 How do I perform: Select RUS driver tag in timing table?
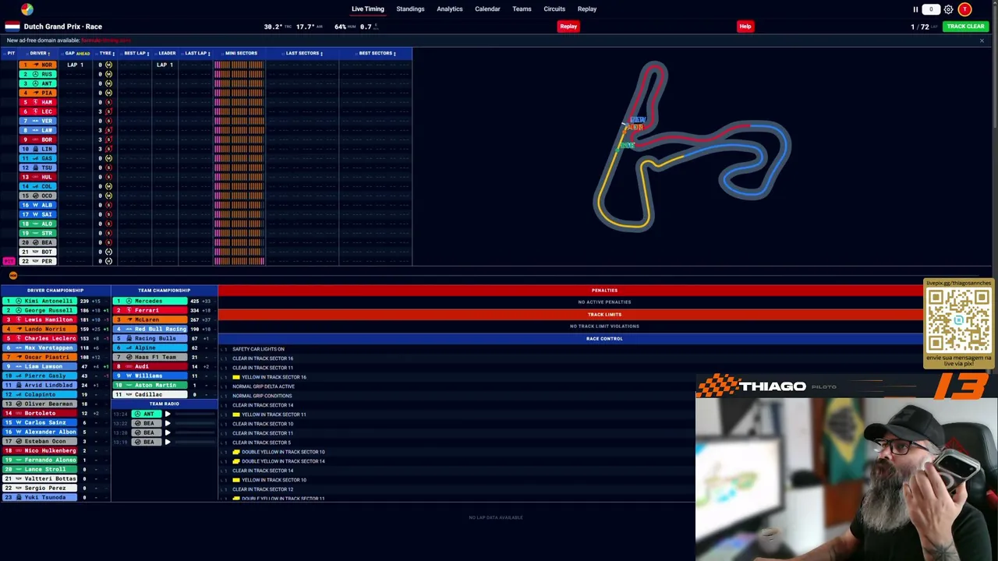pyautogui.click(x=37, y=74)
